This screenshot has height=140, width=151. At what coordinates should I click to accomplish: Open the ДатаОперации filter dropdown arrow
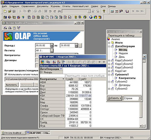(61, 69)
